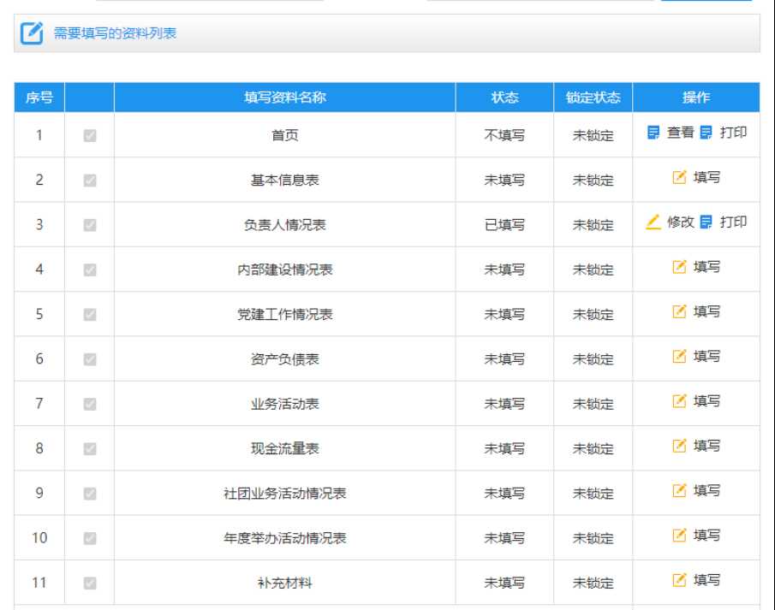This screenshot has height=610, width=775.
Task: Click the fill-in icon for 基本信息表
Action: pos(680,178)
